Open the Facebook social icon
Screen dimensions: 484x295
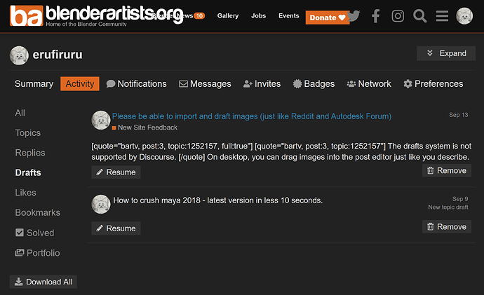pos(376,15)
